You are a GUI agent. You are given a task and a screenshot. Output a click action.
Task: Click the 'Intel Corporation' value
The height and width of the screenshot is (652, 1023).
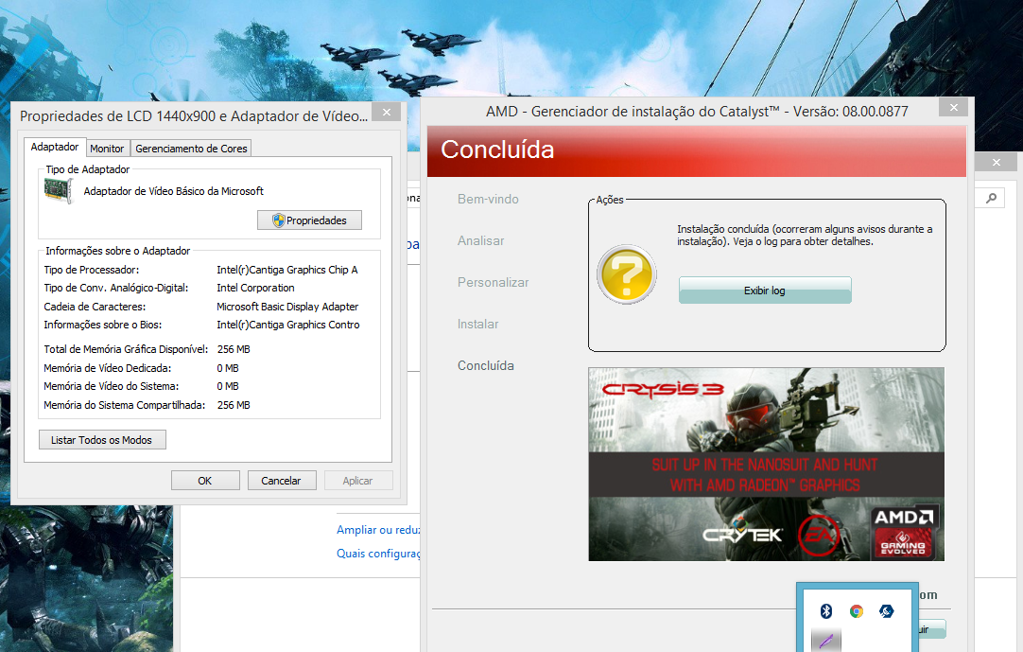pyautogui.click(x=255, y=288)
